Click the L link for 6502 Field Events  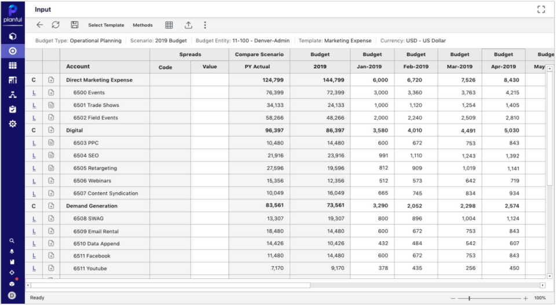[x=34, y=117]
